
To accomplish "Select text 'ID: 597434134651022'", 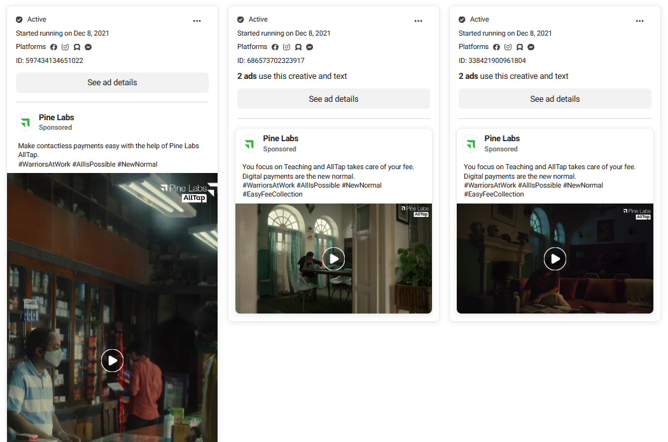I will click(x=50, y=60).
